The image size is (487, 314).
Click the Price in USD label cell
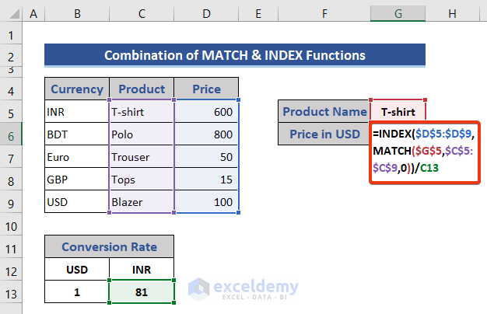pos(324,134)
